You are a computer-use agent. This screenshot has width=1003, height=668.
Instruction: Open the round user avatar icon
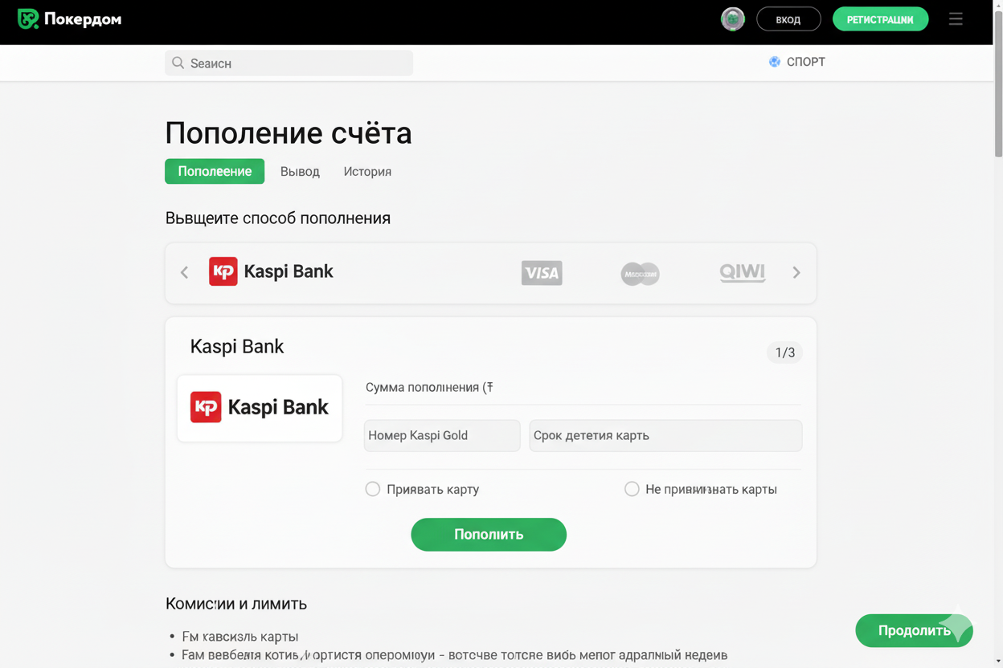tap(732, 19)
